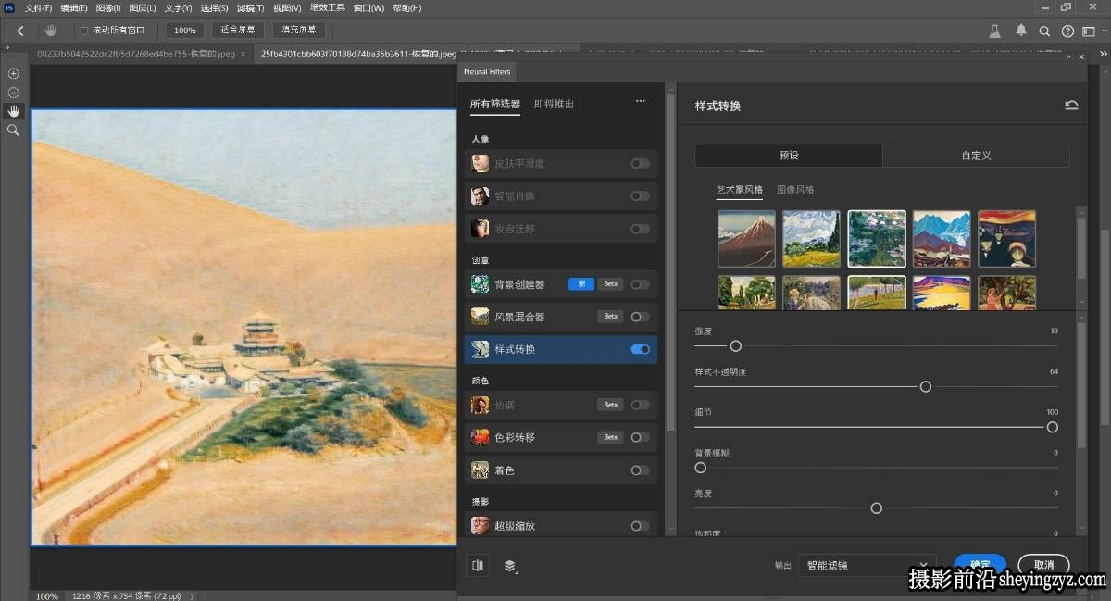This screenshot has height=601, width=1111.
Task: Open the 滤镜(T) menu
Action: tap(248, 7)
